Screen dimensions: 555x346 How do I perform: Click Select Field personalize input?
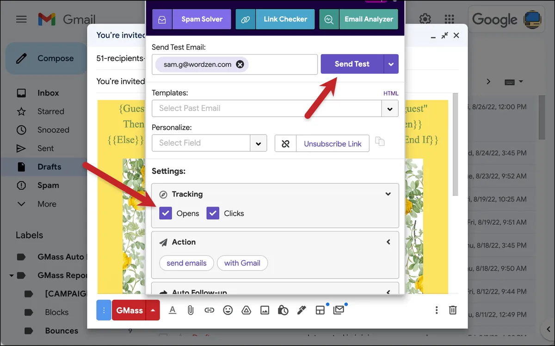pyautogui.click(x=201, y=143)
